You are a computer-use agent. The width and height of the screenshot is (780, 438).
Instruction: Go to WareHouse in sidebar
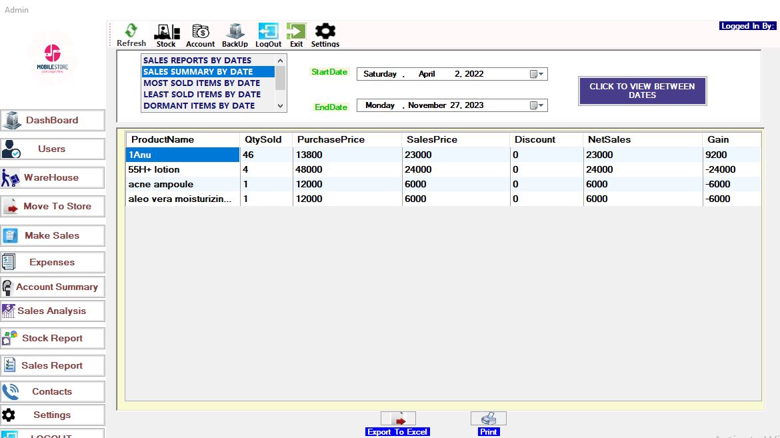click(x=53, y=178)
